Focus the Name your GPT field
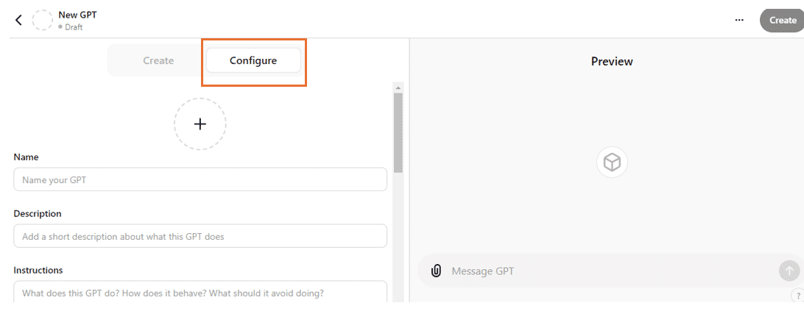804x314 pixels. click(200, 179)
